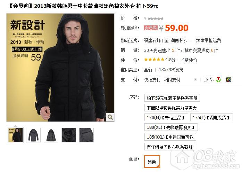242x172 pixels.
Task: Expand the 湖南长沙 destination dropdown
Action: (x=190, y=40)
